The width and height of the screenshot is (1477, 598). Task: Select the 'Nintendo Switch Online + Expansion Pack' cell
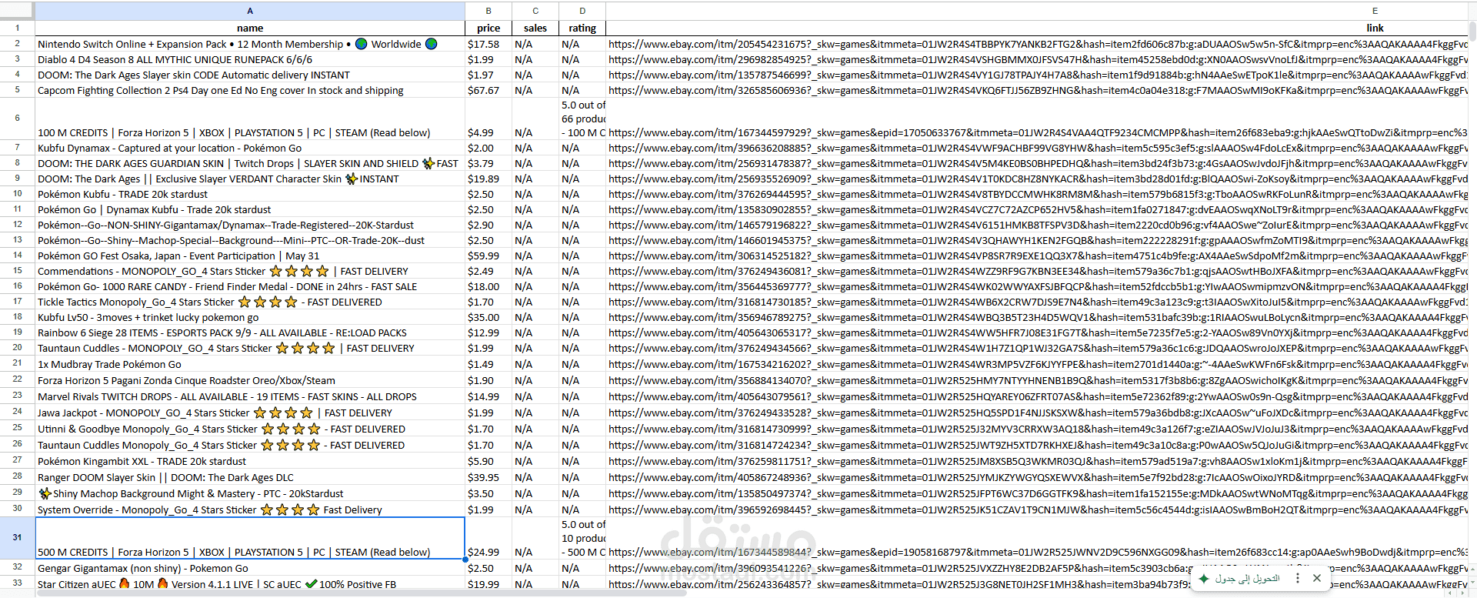[250, 44]
